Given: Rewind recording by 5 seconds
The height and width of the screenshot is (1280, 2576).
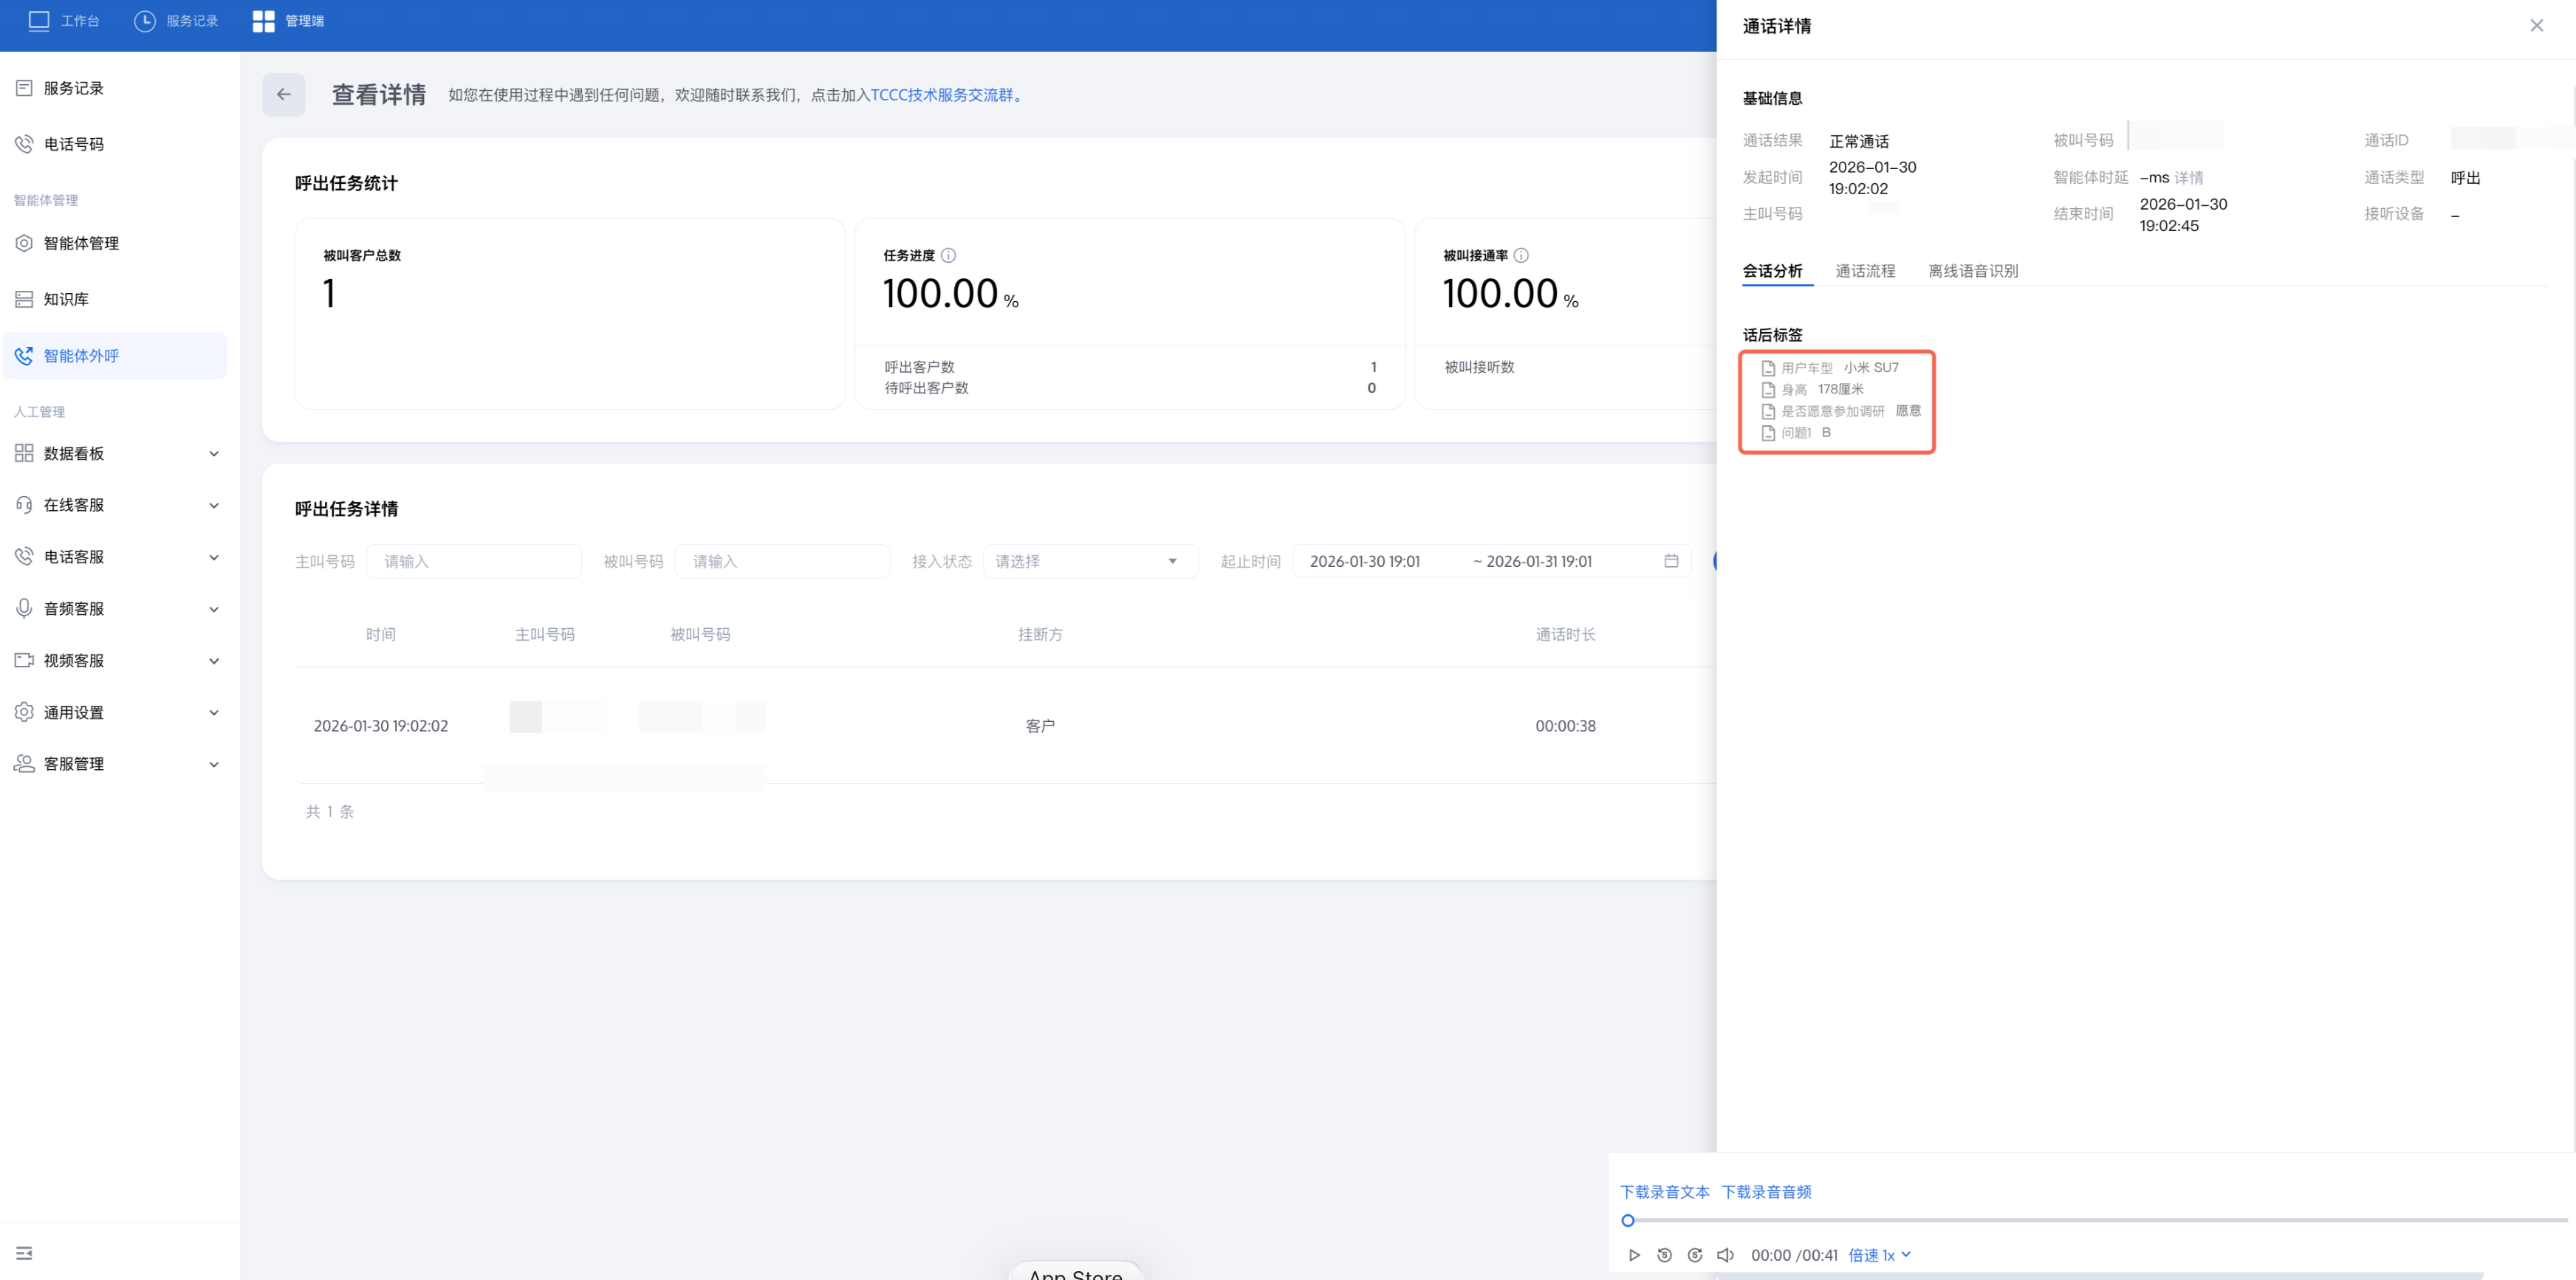Looking at the screenshot, I should (1664, 1255).
